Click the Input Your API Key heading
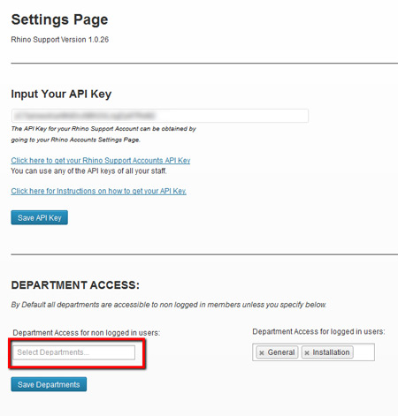Image resolution: width=398 pixels, height=416 pixels. 61,95
